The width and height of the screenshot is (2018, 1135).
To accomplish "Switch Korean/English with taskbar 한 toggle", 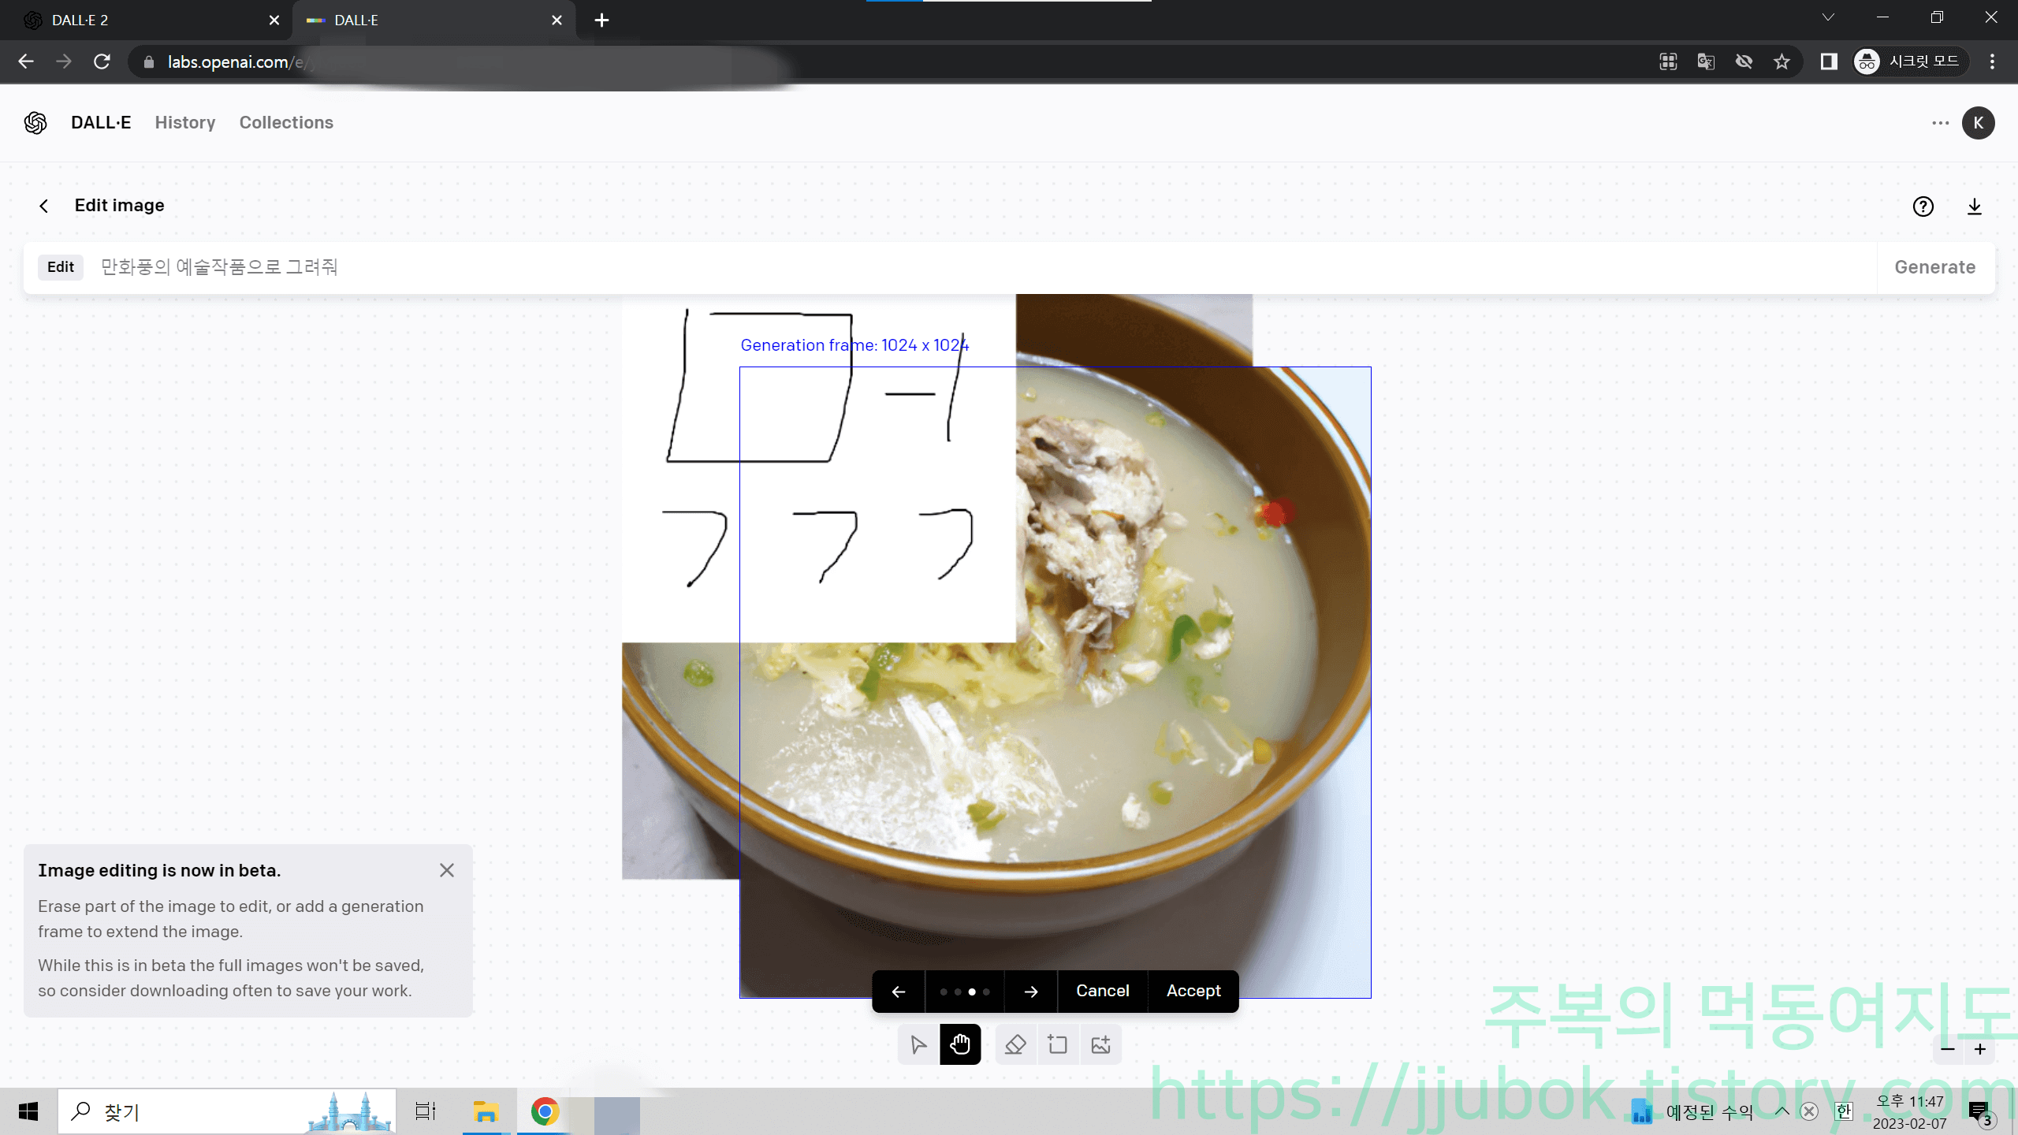I will pos(1843,1111).
